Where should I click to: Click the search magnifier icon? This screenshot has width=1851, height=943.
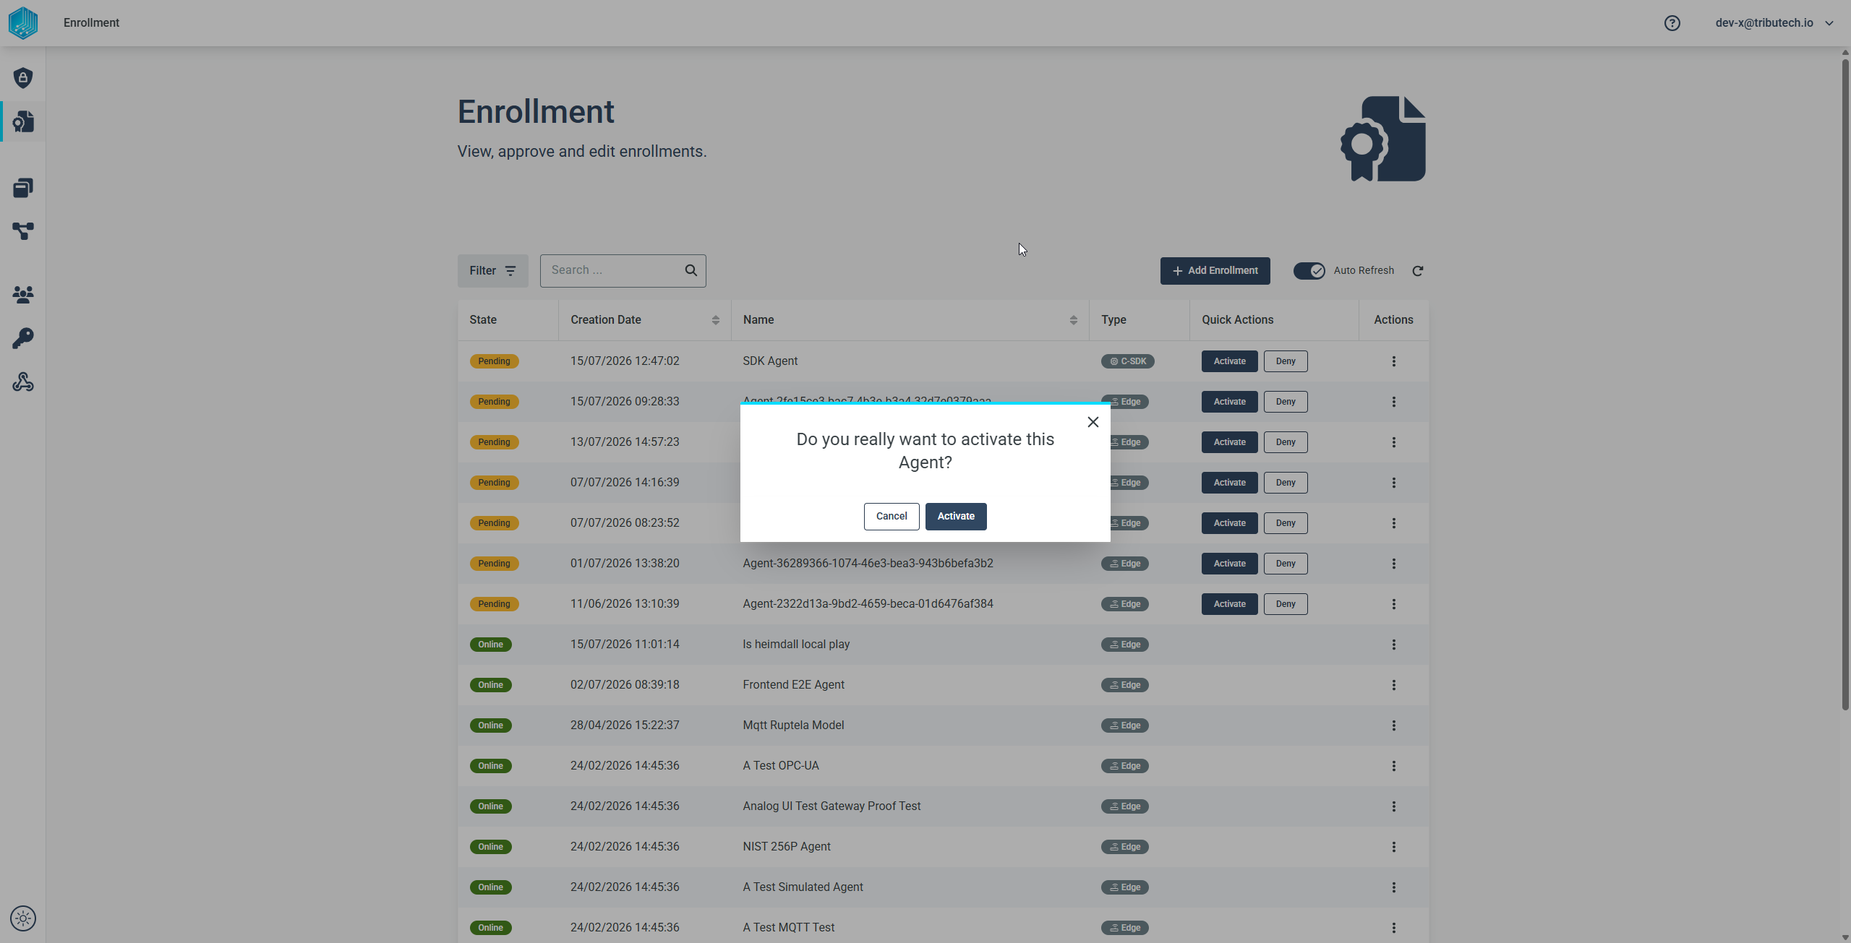(691, 270)
